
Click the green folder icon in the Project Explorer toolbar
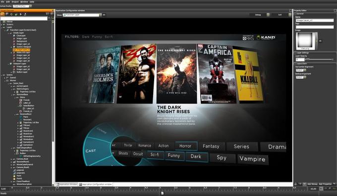(x=16, y=14)
